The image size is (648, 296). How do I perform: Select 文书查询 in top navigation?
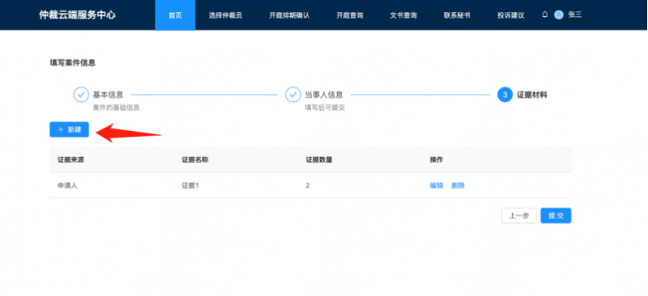point(403,15)
